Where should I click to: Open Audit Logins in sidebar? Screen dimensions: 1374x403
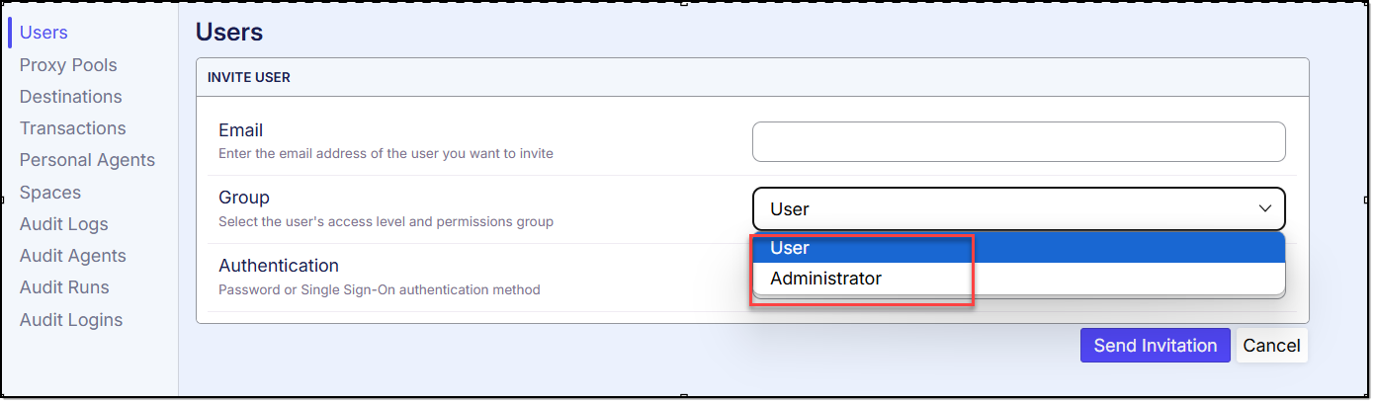[70, 320]
